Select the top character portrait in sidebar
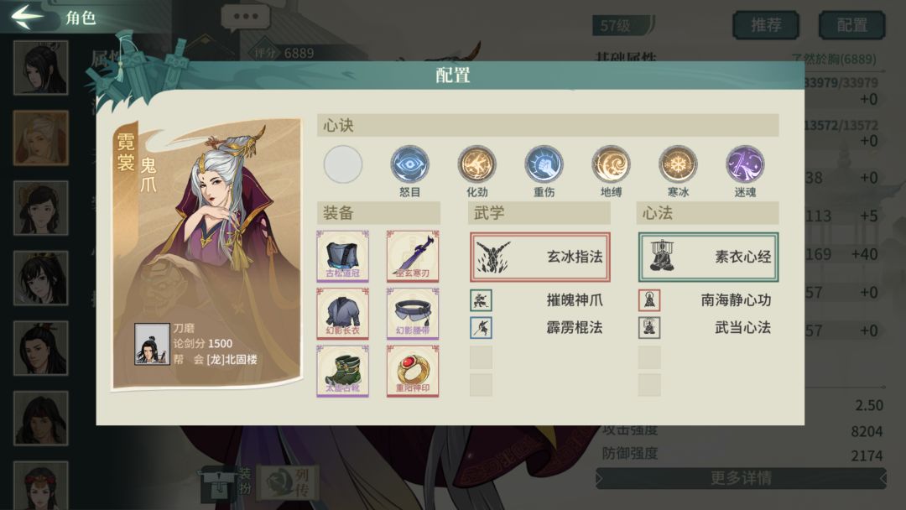The height and width of the screenshot is (510, 906). [40, 68]
